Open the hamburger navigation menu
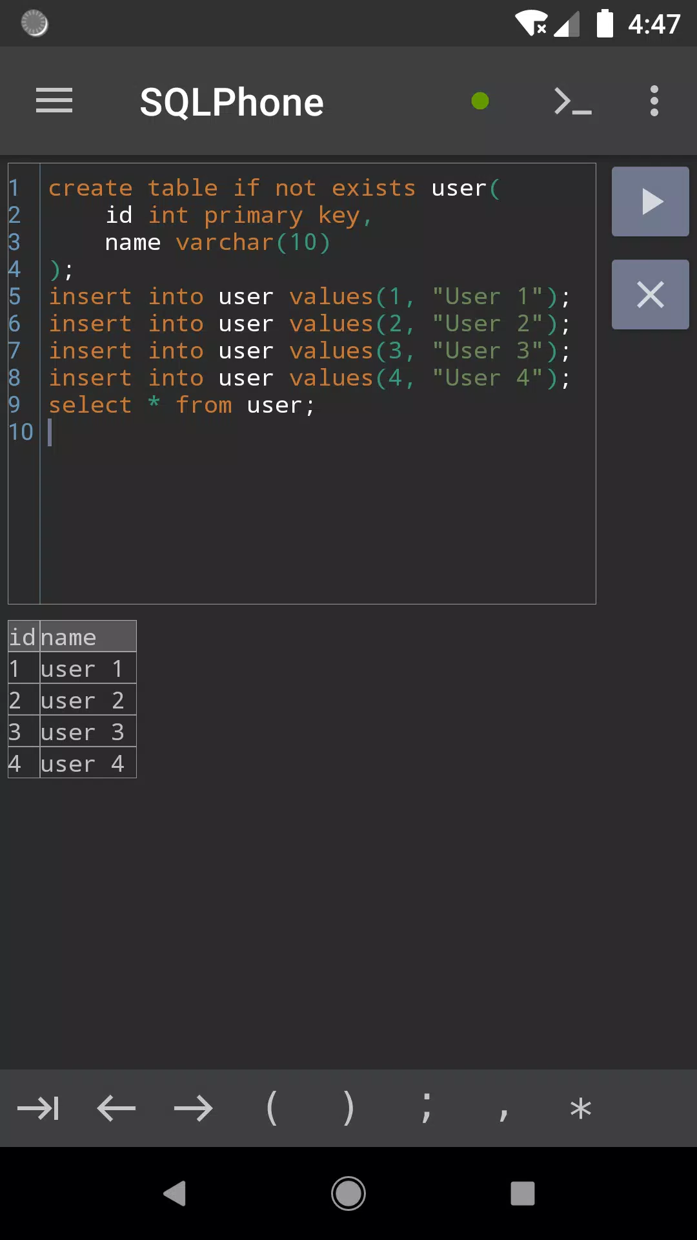This screenshot has height=1240, width=697. pos(54,101)
